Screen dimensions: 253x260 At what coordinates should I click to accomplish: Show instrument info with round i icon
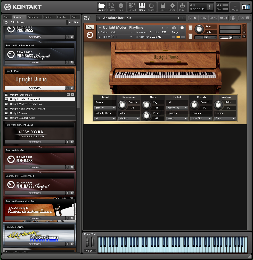(x=182, y=28)
